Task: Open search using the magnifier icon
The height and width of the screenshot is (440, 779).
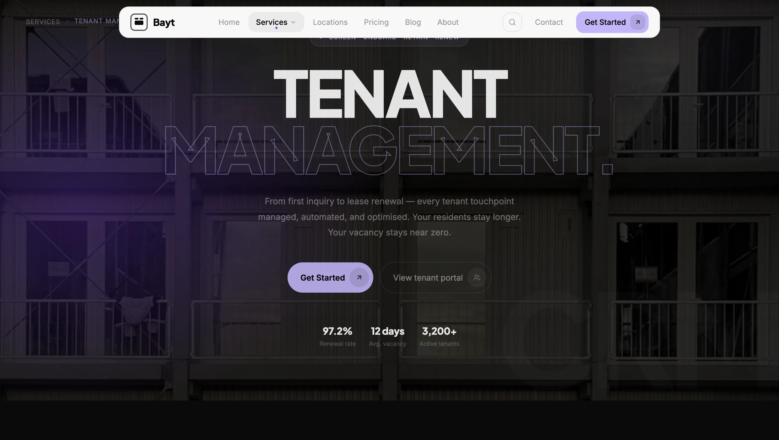Action: 512,22
